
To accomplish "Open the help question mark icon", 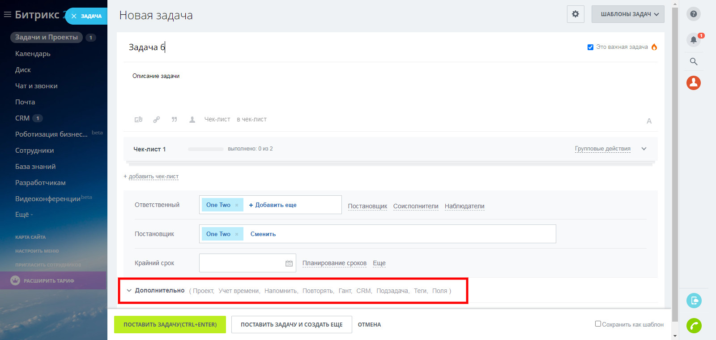I will pyautogui.click(x=694, y=14).
